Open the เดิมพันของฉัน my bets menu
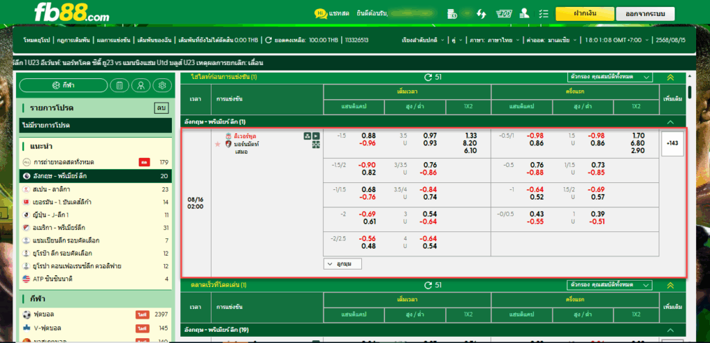Image resolution: width=710 pixels, height=343 pixels. tap(155, 39)
